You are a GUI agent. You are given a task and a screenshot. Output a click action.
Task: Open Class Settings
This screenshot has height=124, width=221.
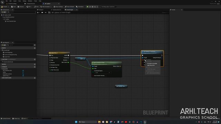tap(58, 7)
